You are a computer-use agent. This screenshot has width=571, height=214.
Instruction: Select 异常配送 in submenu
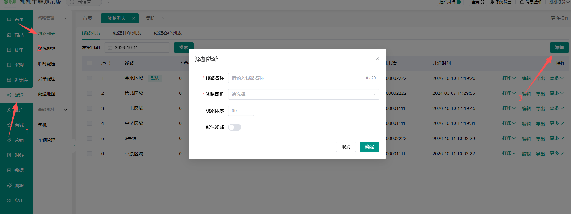coord(47,79)
